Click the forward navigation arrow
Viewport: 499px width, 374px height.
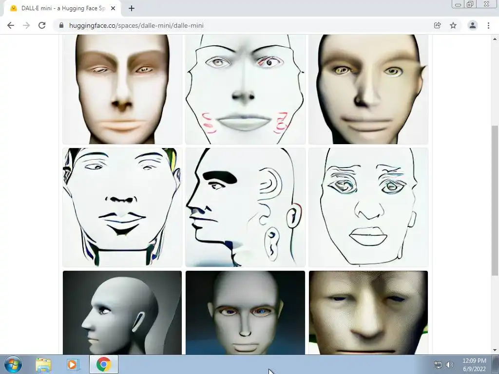pyautogui.click(x=26, y=25)
